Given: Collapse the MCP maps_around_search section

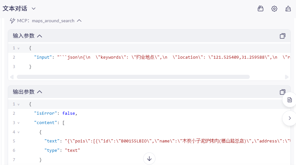Looking at the screenshot, I should click(79, 21).
